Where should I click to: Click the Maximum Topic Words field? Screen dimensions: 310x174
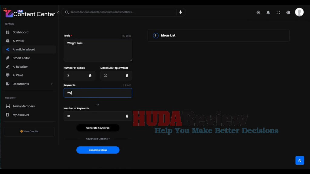(116, 76)
